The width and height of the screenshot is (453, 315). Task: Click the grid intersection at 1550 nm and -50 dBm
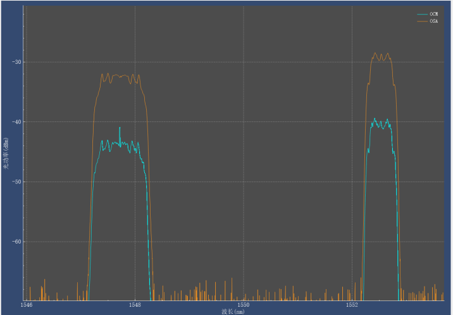point(244,182)
